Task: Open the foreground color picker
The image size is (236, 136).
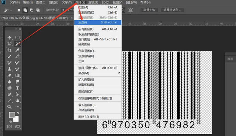Action: pos(12,115)
